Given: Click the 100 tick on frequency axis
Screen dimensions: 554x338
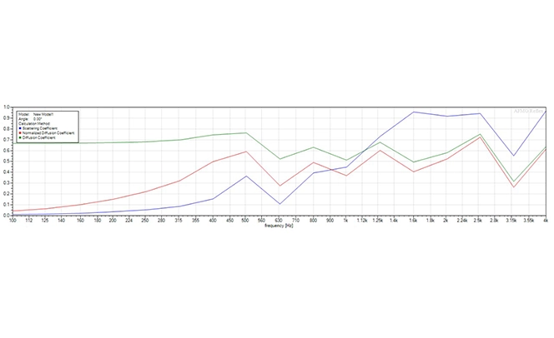Looking at the screenshot, I should click(x=13, y=221).
